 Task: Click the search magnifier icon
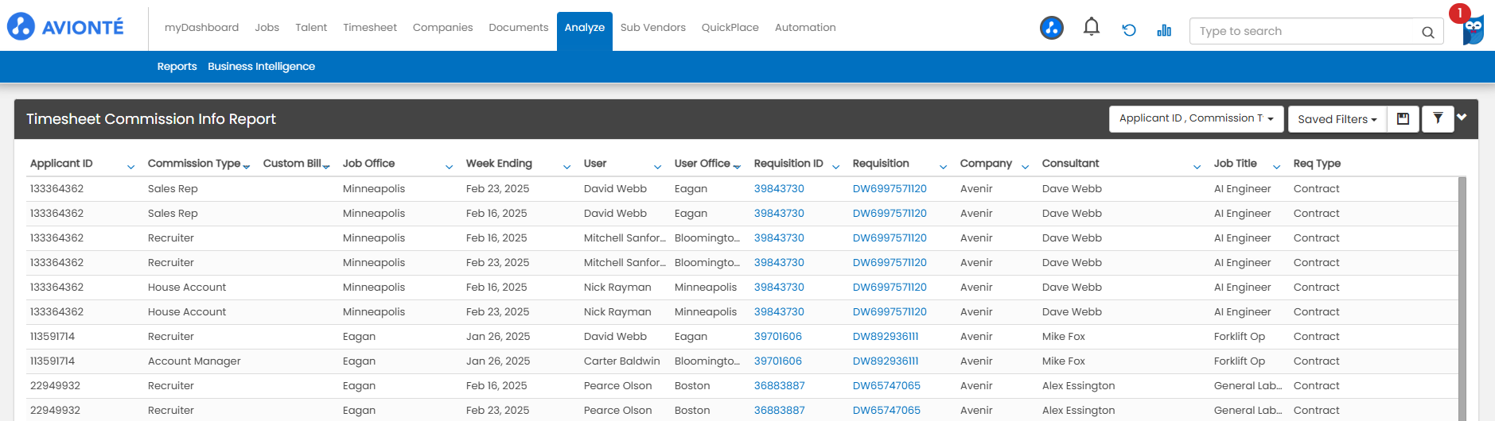tap(1427, 32)
